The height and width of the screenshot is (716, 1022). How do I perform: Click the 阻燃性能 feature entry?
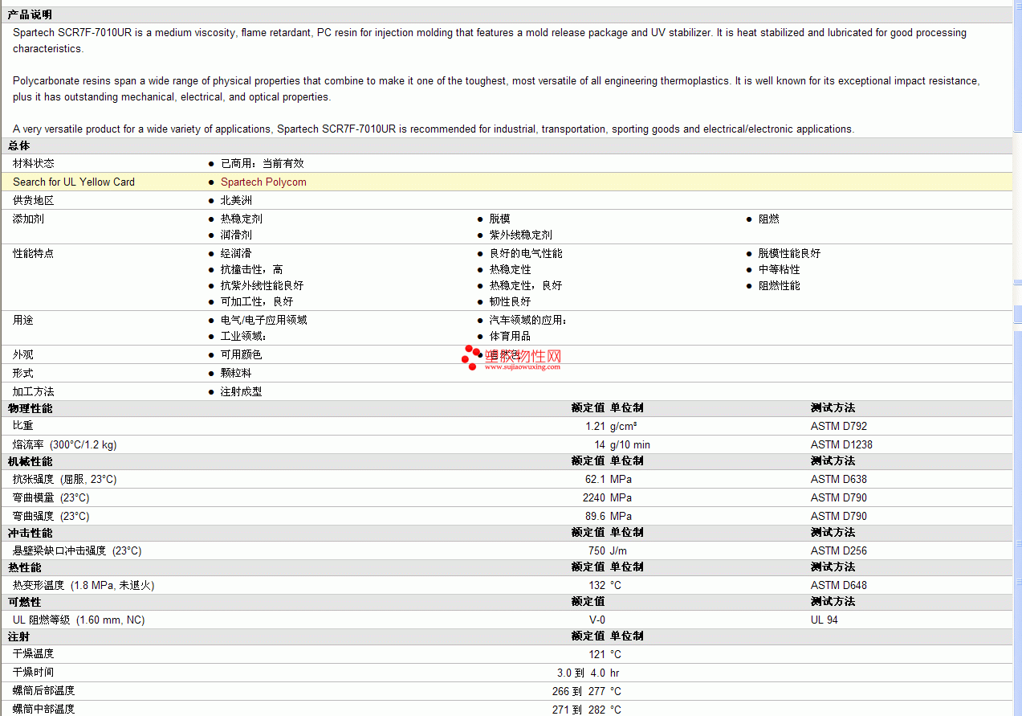point(780,285)
